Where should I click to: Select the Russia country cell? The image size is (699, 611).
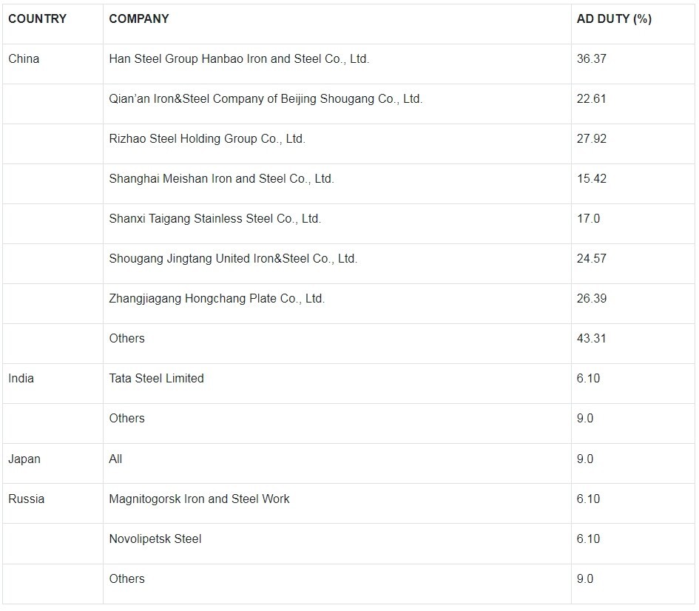(x=26, y=499)
